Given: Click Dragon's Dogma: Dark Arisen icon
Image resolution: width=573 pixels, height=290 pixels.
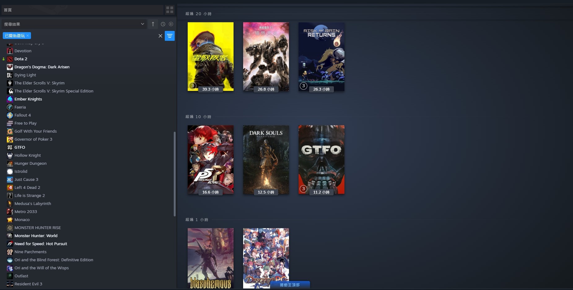Looking at the screenshot, I should coord(10,67).
